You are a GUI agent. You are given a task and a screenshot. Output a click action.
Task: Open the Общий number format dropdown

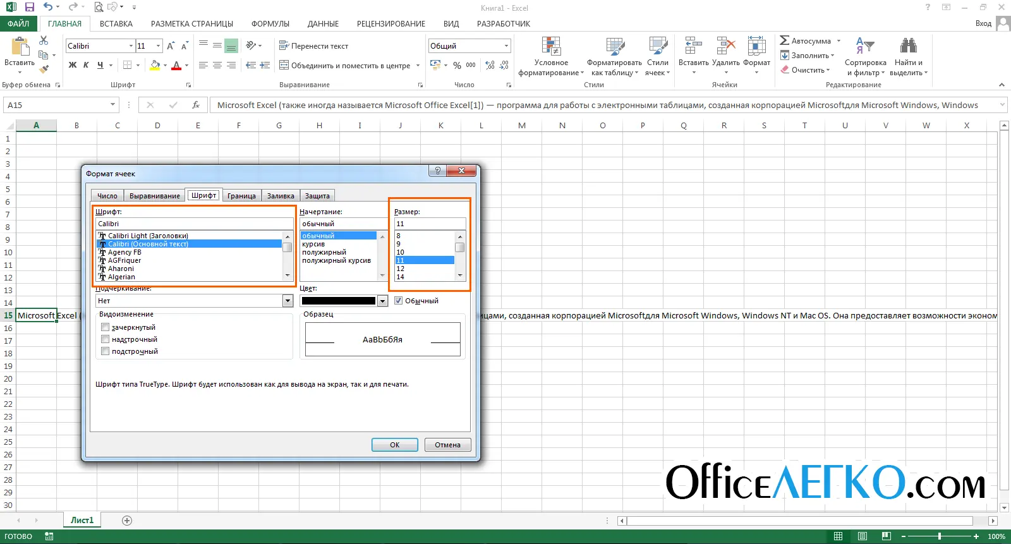coord(506,46)
